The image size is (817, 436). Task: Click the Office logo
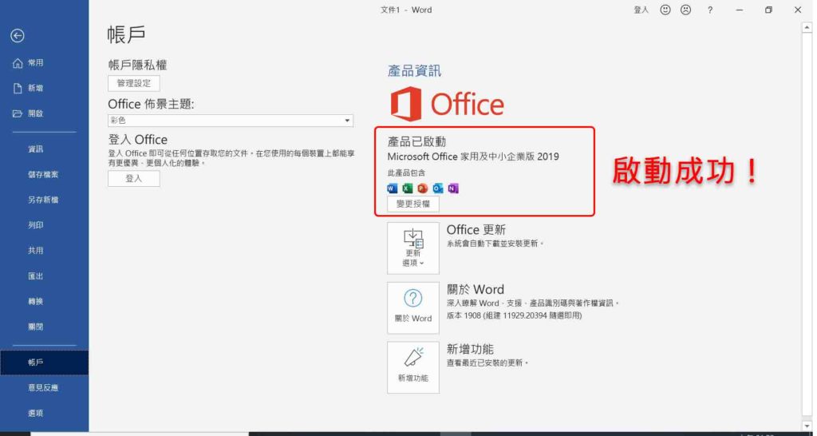click(x=448, y=104)
